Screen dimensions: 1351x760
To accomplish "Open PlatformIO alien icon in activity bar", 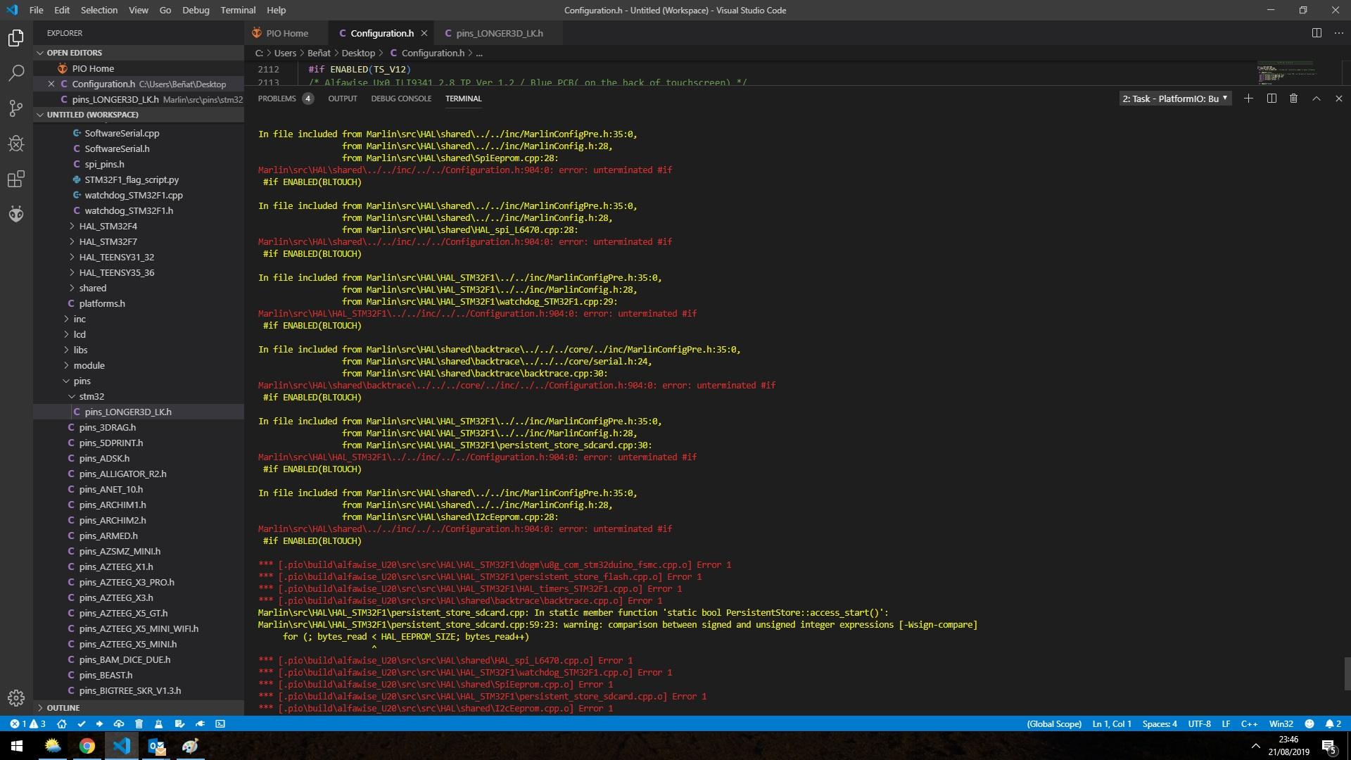I will click(x=16, y=214).
